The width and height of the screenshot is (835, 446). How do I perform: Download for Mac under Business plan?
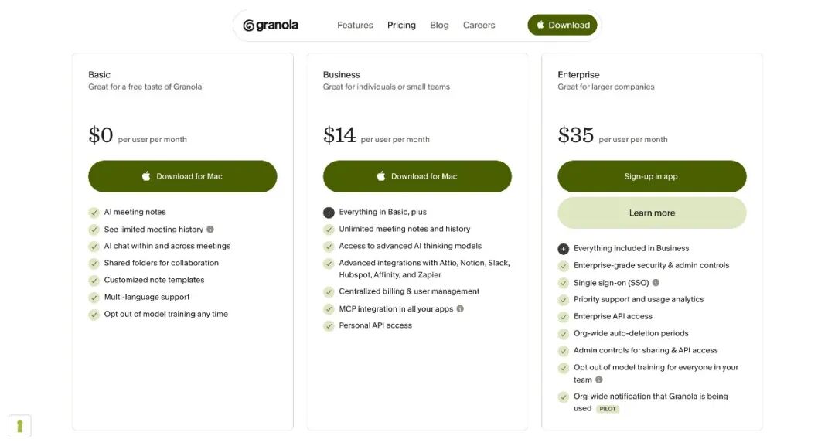click(417, 176)
